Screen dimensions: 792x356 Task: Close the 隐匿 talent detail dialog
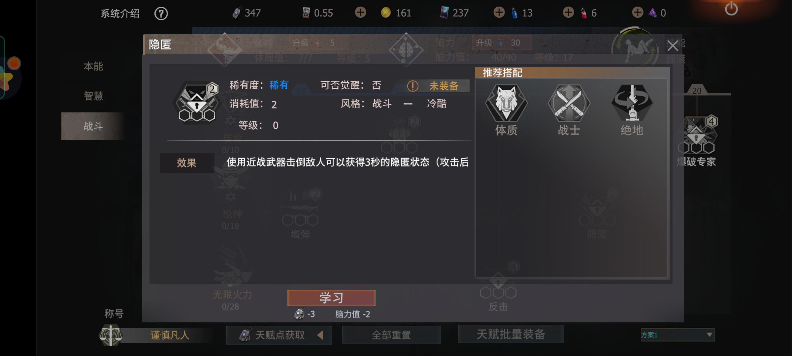point(673,45)
